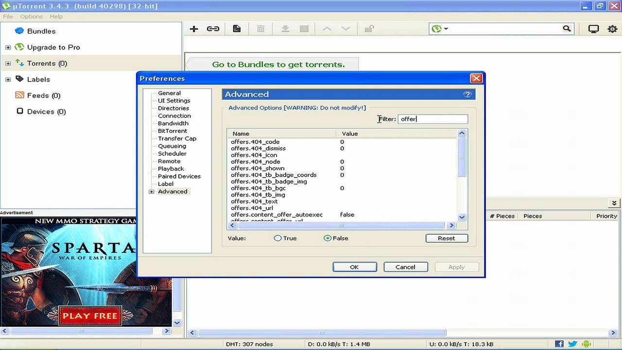Open Devices (0) in the sidebar

coord(47,111)
